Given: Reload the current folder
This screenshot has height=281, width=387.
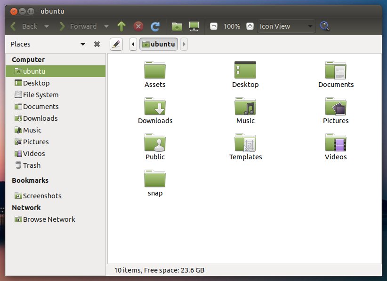Looking at the screenshot, I should pos(155,26).
